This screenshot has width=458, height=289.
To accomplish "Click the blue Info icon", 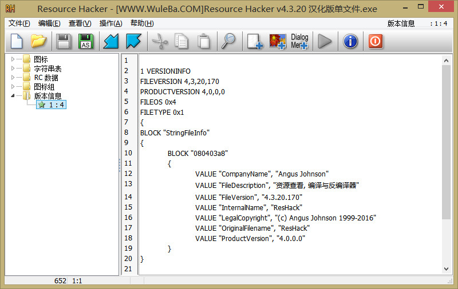I will (x=350, y=41).
